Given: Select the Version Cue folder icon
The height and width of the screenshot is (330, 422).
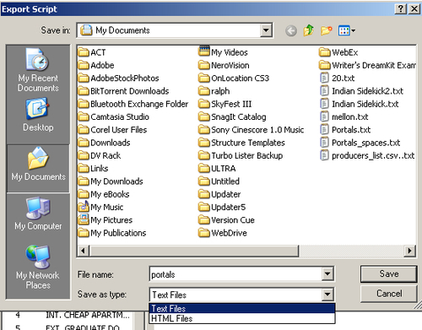Looking at the screenshot, I should (x=204, y=220).
